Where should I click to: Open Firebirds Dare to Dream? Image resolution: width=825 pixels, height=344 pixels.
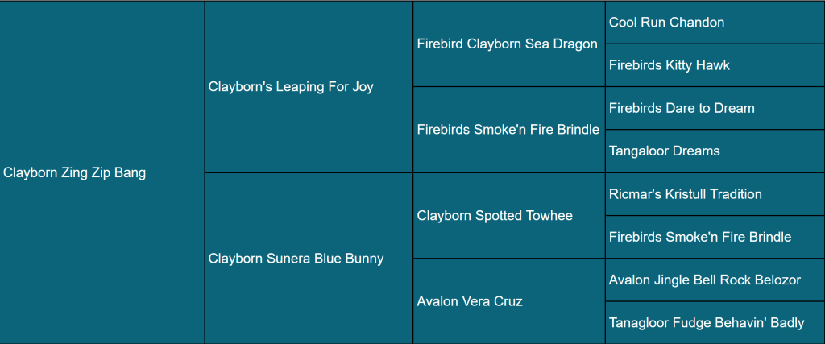coord(682,108)
